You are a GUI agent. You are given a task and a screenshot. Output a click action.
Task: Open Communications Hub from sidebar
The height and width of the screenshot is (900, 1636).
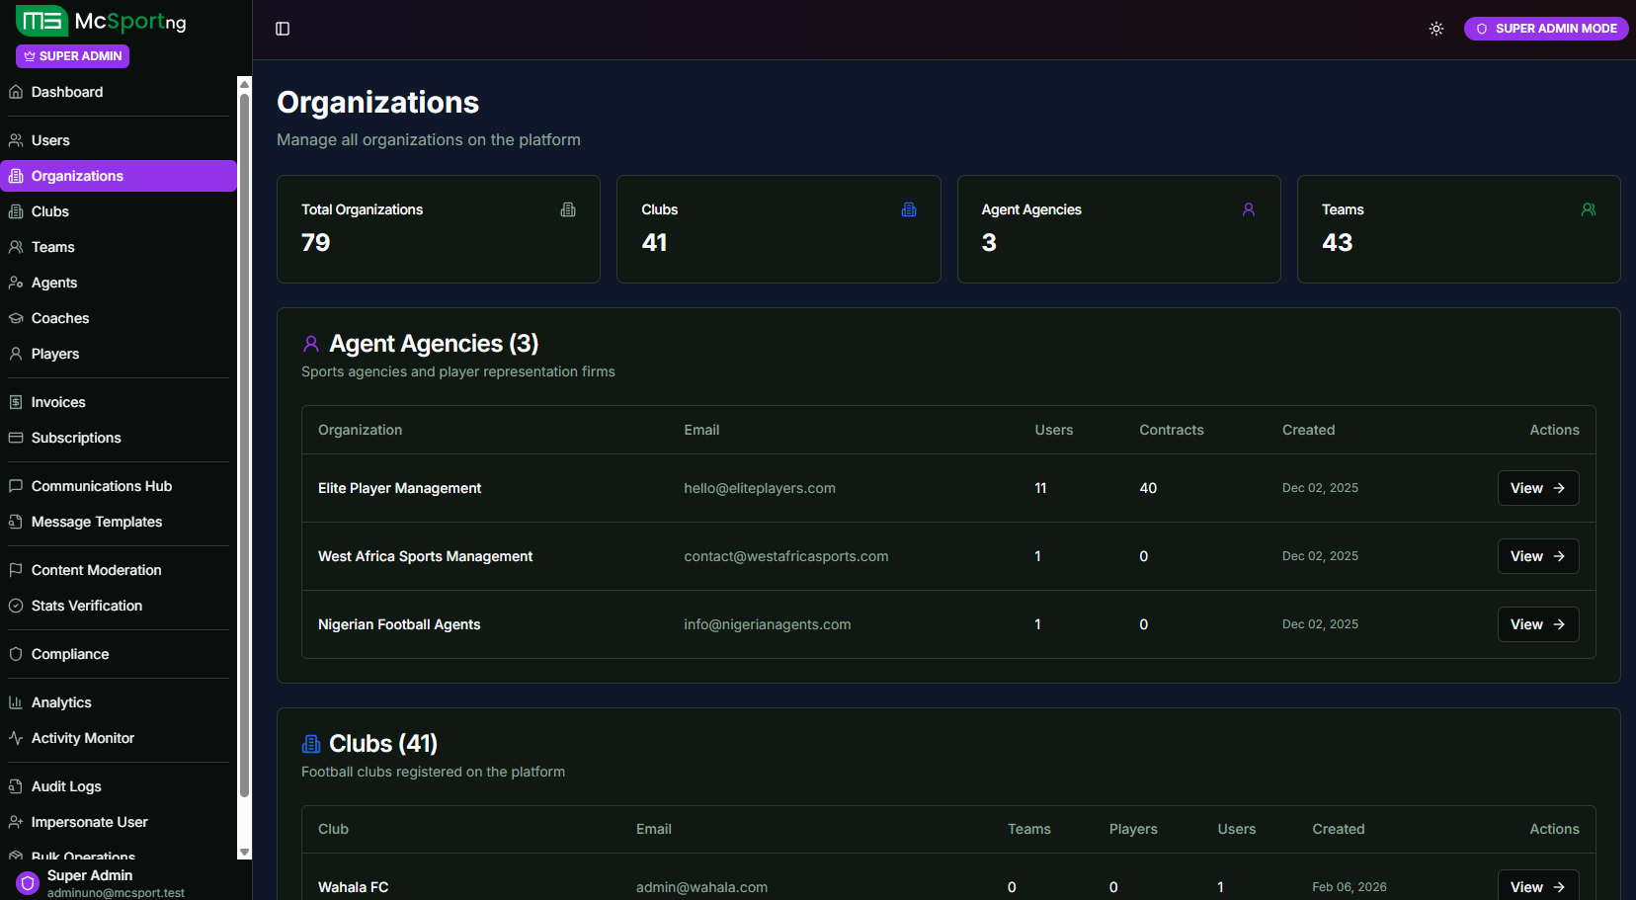pyautogui.click(x=101, y=486)
